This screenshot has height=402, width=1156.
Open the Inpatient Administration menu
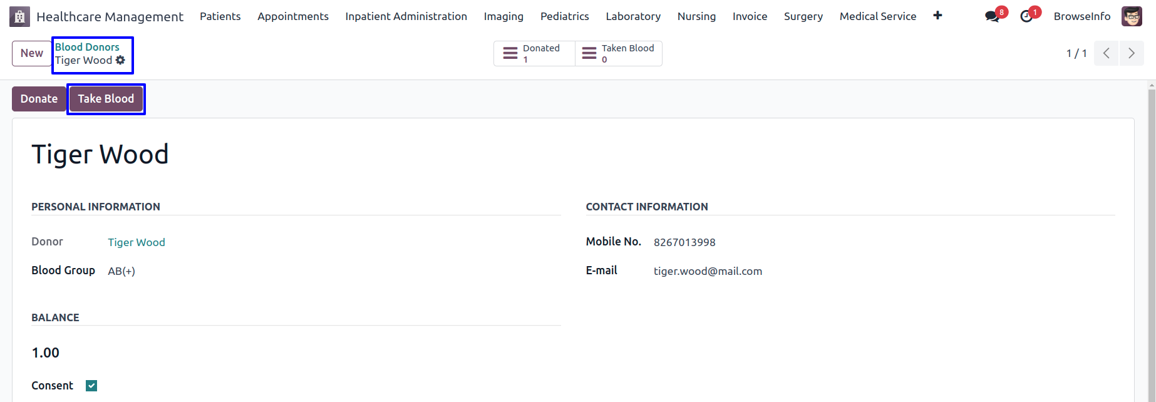click(406, 16)
